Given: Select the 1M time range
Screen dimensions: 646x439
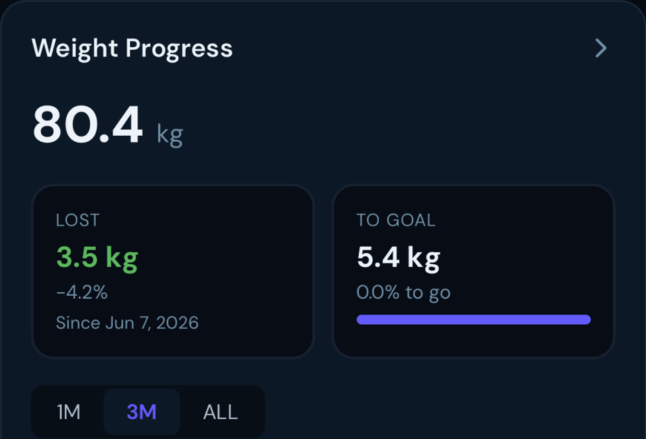Looking at the screenshot, I should (x=69, y=412).
